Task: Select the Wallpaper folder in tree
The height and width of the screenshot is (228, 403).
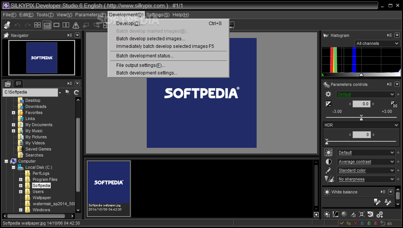Action: [x=42, y=198]
